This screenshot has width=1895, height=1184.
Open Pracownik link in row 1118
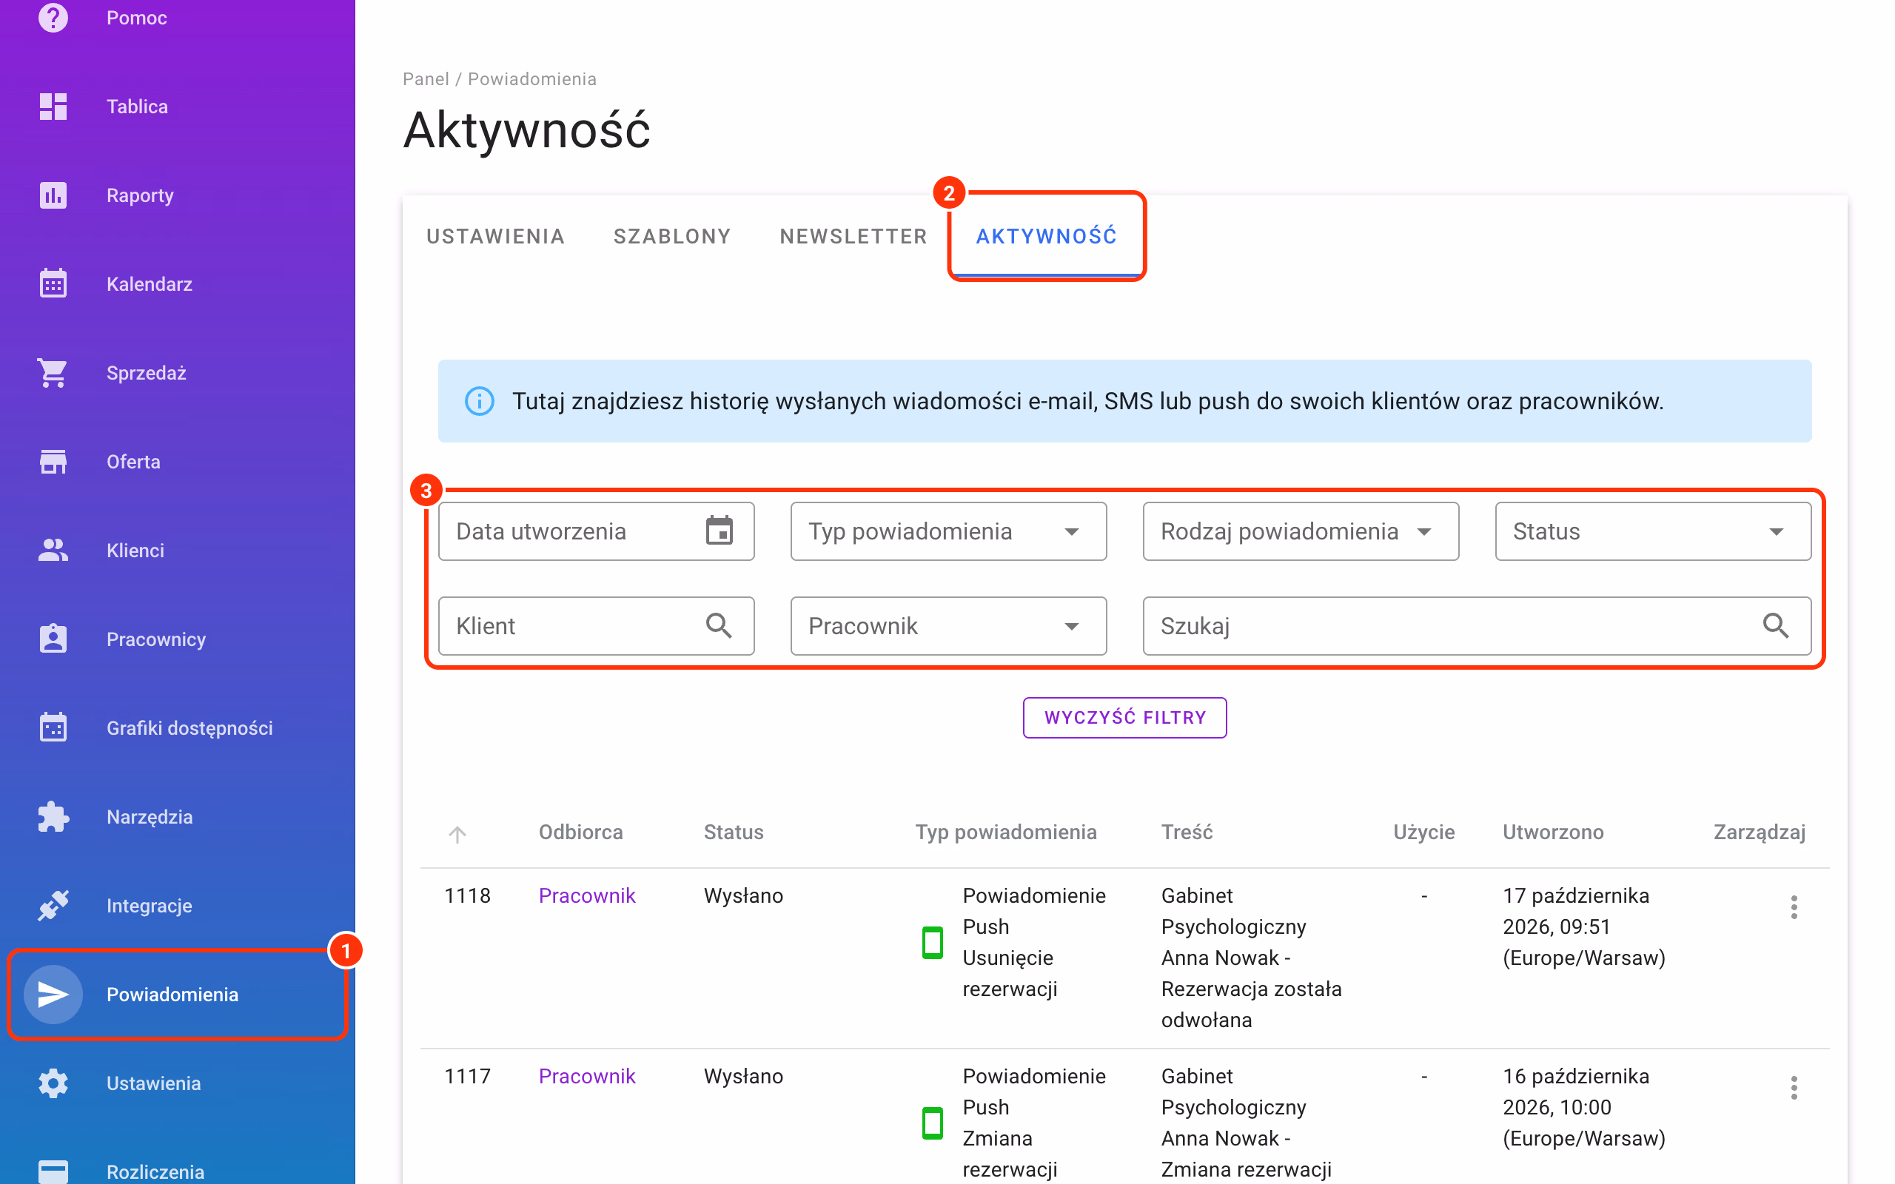pos(586,895)
